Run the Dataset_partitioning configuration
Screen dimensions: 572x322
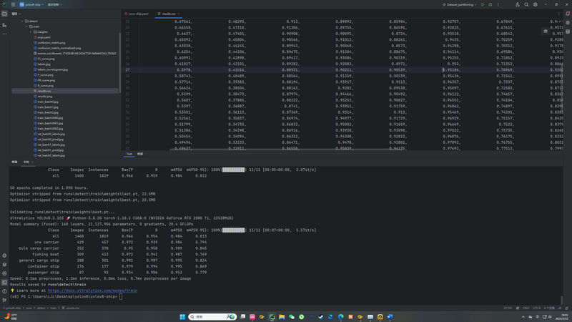tap(483, 4)
